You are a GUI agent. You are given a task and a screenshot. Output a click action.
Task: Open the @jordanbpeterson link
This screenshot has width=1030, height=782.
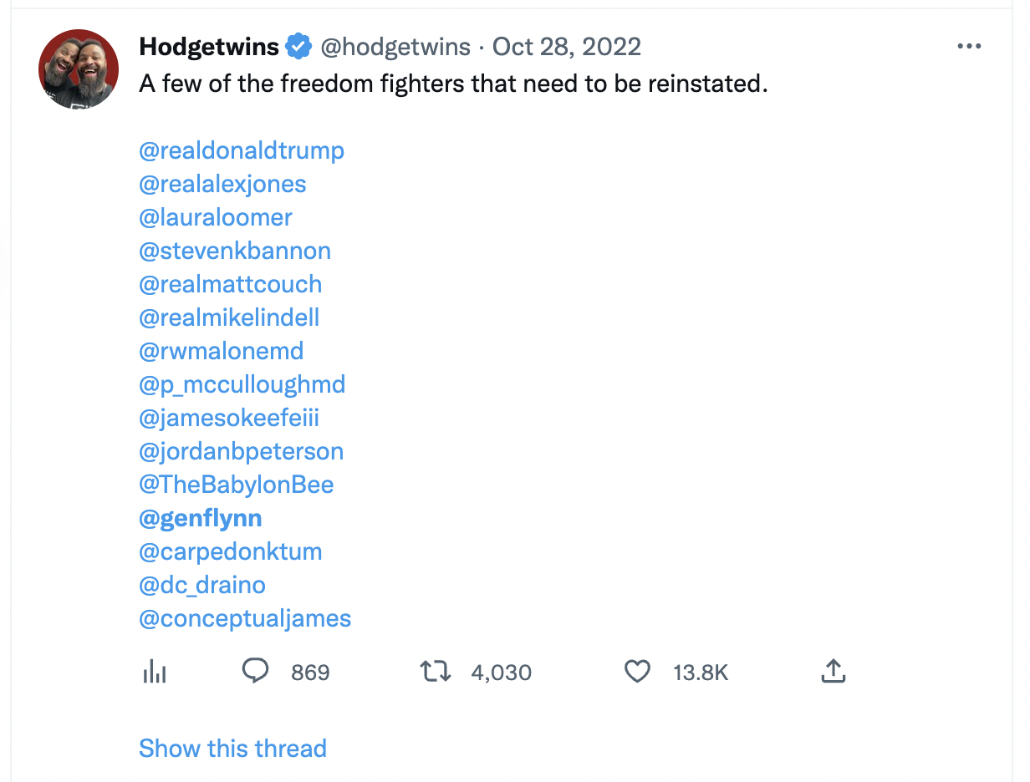[x=242, y=451]
